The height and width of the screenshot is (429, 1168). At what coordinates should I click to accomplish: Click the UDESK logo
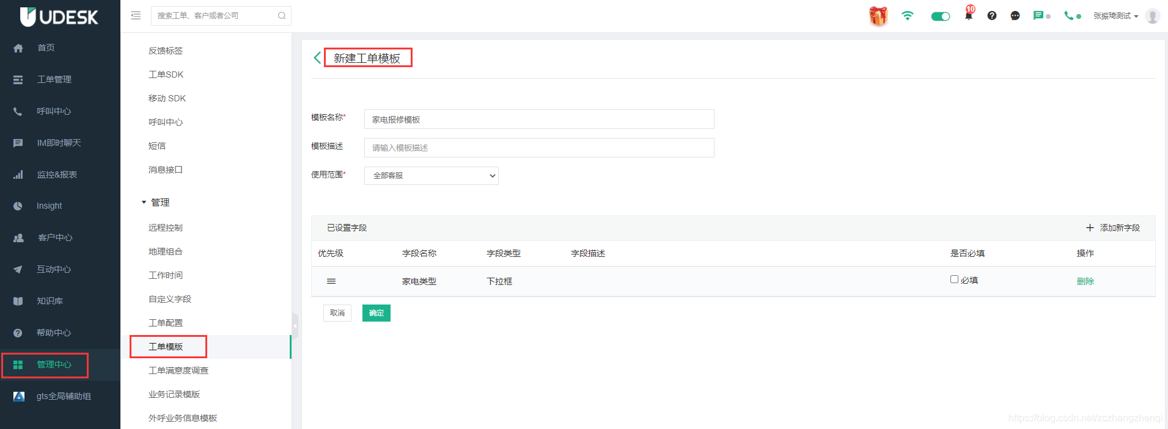point(59,16)
